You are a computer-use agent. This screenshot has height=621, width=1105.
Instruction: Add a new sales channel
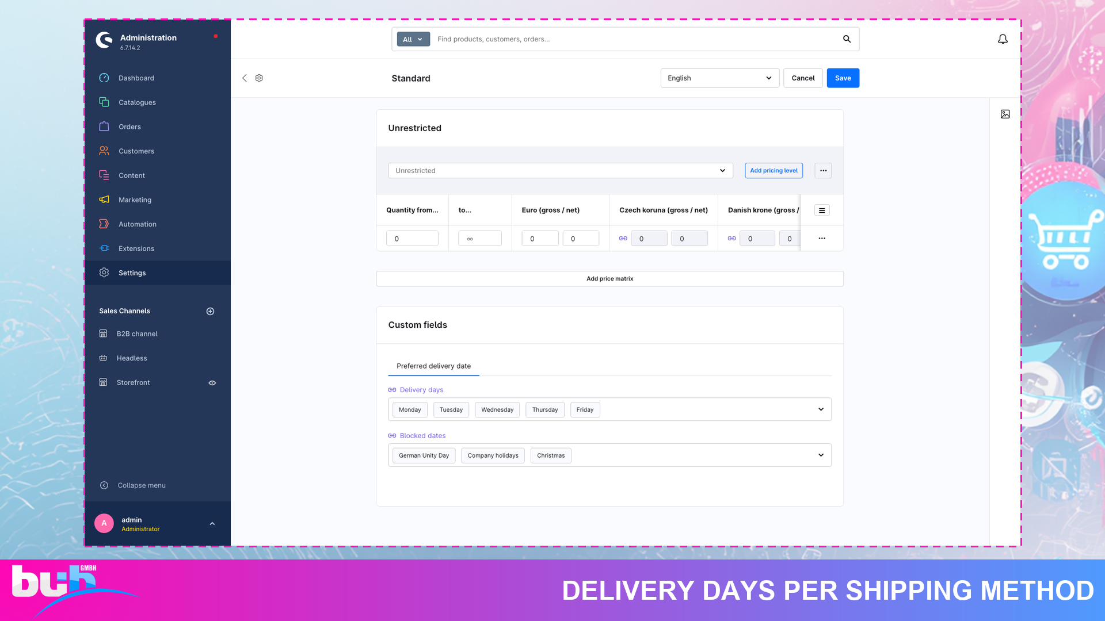click(211, 311)
